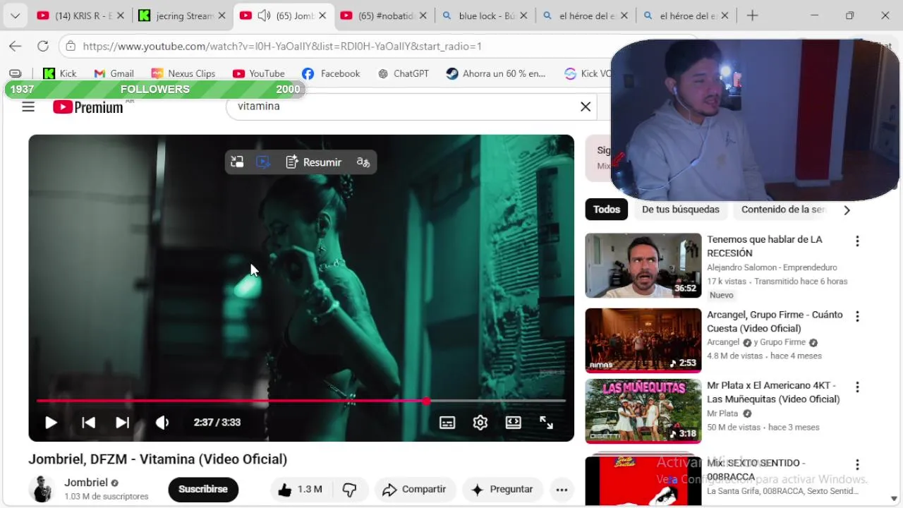Open video player settings gear

480,423
